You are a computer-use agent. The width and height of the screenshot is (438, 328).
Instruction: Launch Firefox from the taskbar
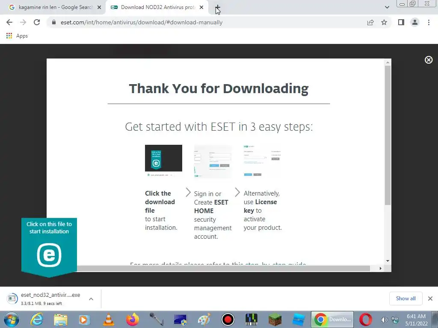tap(133, 319)
